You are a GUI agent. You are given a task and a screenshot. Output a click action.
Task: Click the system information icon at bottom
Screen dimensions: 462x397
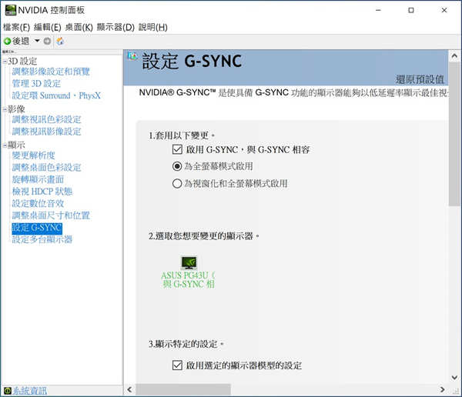(x=8, y=391)
